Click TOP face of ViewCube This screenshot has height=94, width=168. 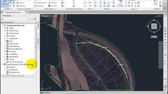pos(154,26)
